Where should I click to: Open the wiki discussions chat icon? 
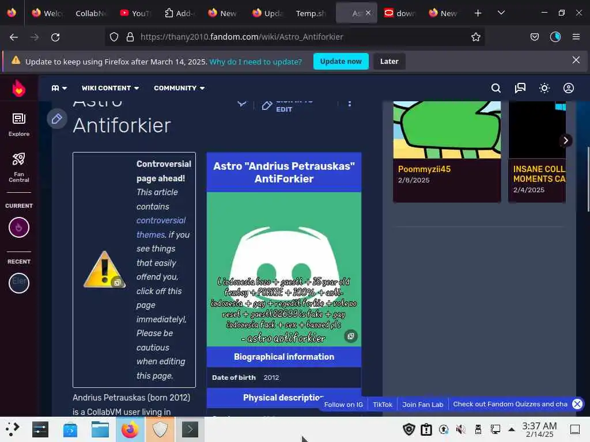pyautogui.click(x=520, y=88)
